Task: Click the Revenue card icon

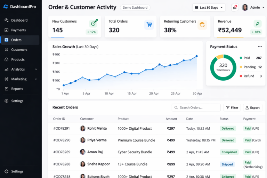Action: pyautogui.click(x=256, y=24)
